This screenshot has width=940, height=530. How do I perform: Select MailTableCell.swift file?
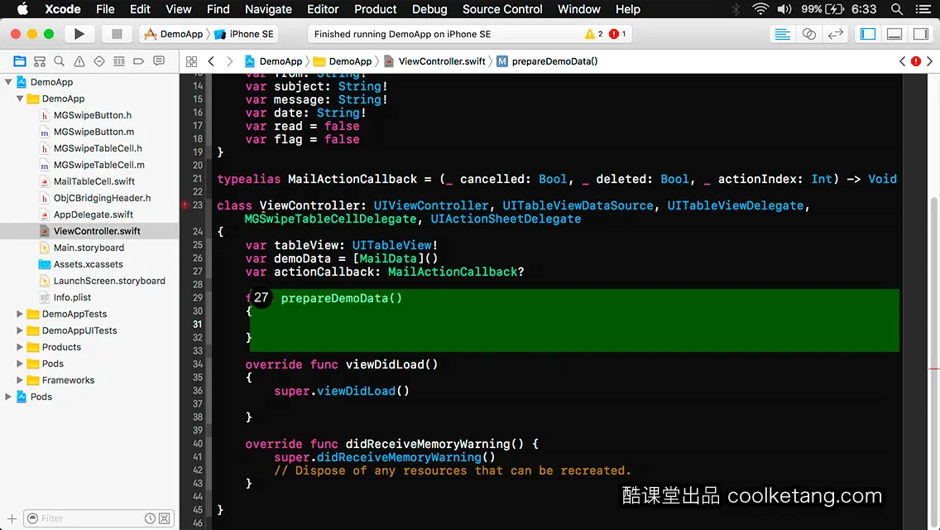tap(94, 181)
